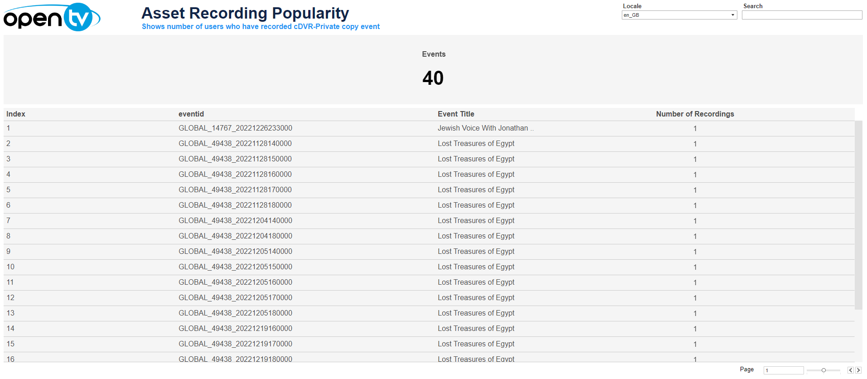Sort by the Event Title column header
This screenshot has width=867, height=379.
tap(456, 114)
